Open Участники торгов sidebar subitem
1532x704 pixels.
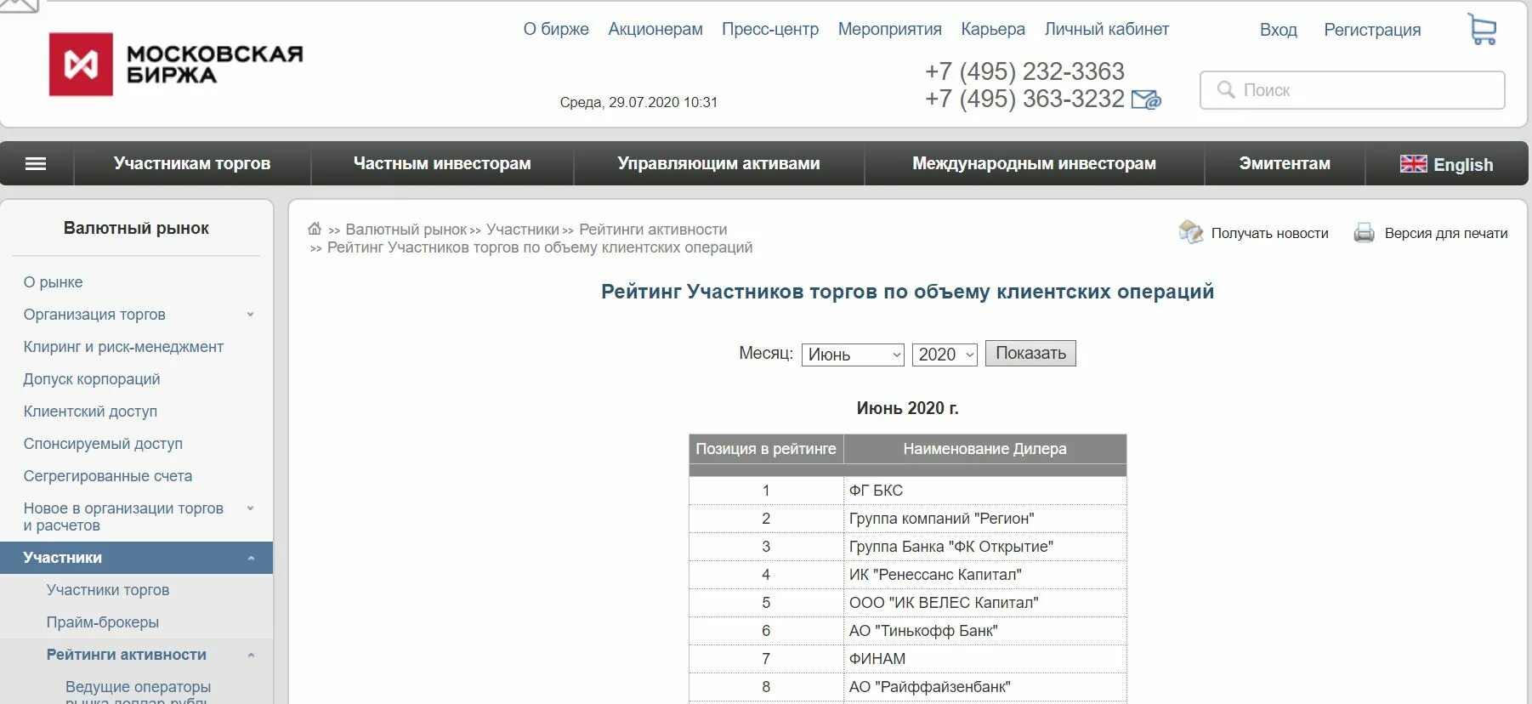[x=108, y=590]
